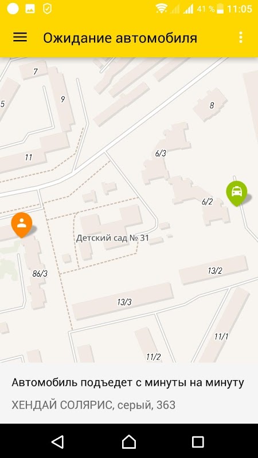
Task: Tap building 11 on the map
Action: [x=28, y=157]
